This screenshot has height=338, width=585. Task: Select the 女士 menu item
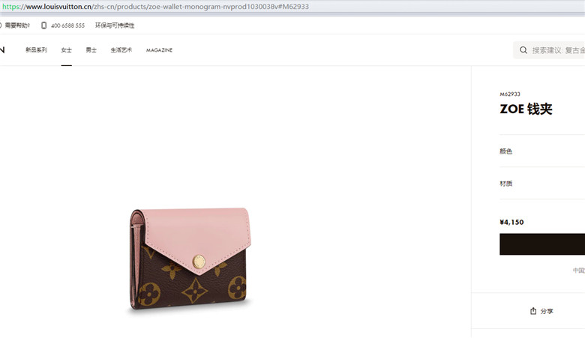[x=67, y=50]
